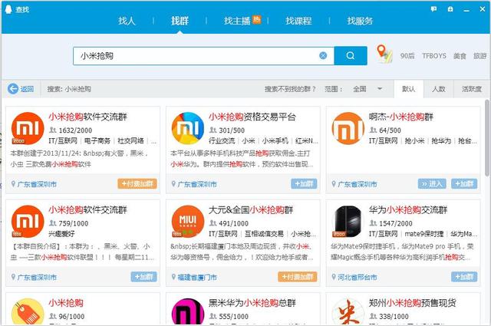Open 啊杰-小米抢购群 group title
The image size is (491, 326).
click(400, 117)
